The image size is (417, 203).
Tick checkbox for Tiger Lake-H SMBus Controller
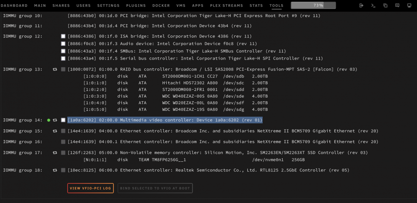coord(63,51)
